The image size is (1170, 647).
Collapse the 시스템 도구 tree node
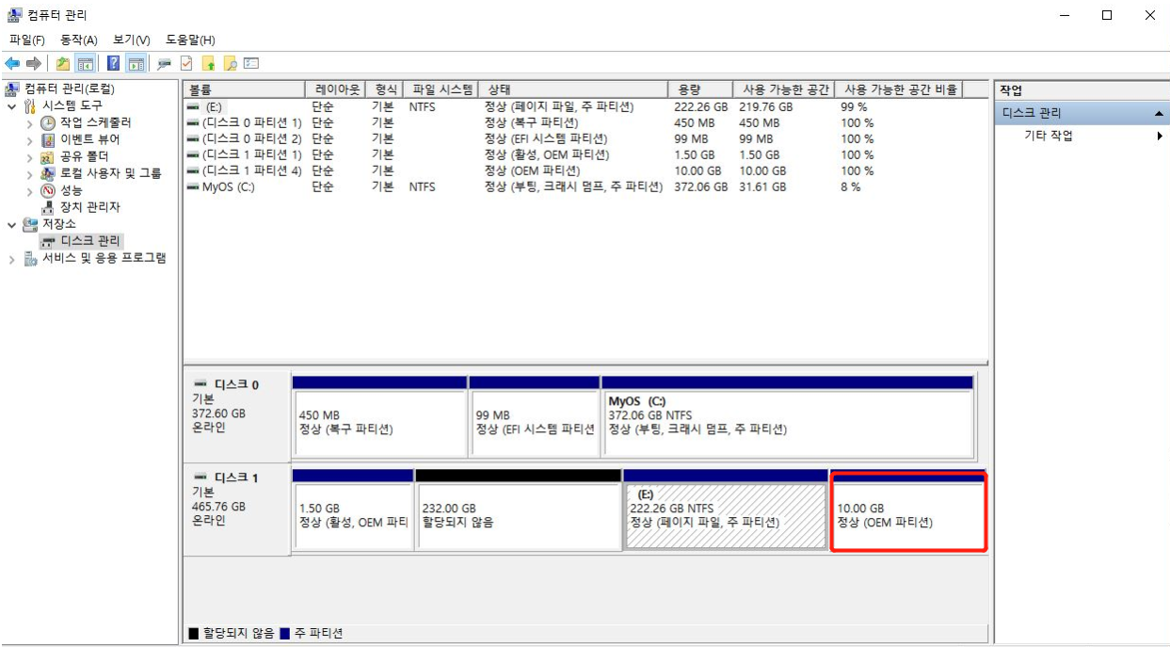coord(11,106)
